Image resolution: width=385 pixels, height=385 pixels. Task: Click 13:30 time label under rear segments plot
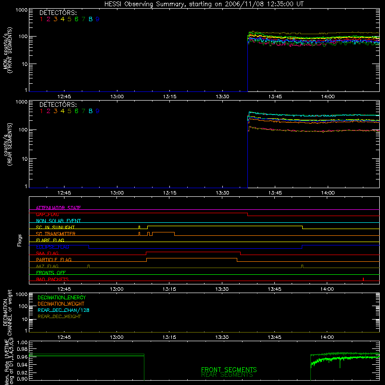click(222, 193)
